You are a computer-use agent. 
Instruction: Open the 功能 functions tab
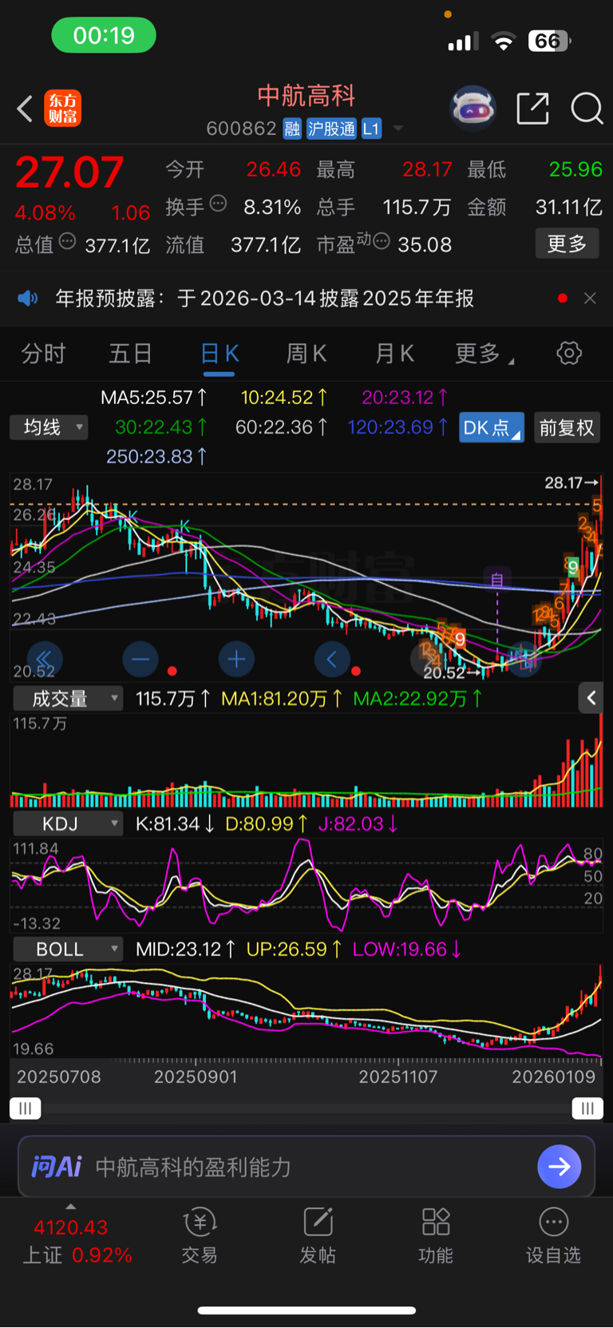click(x=436, y=1236)
